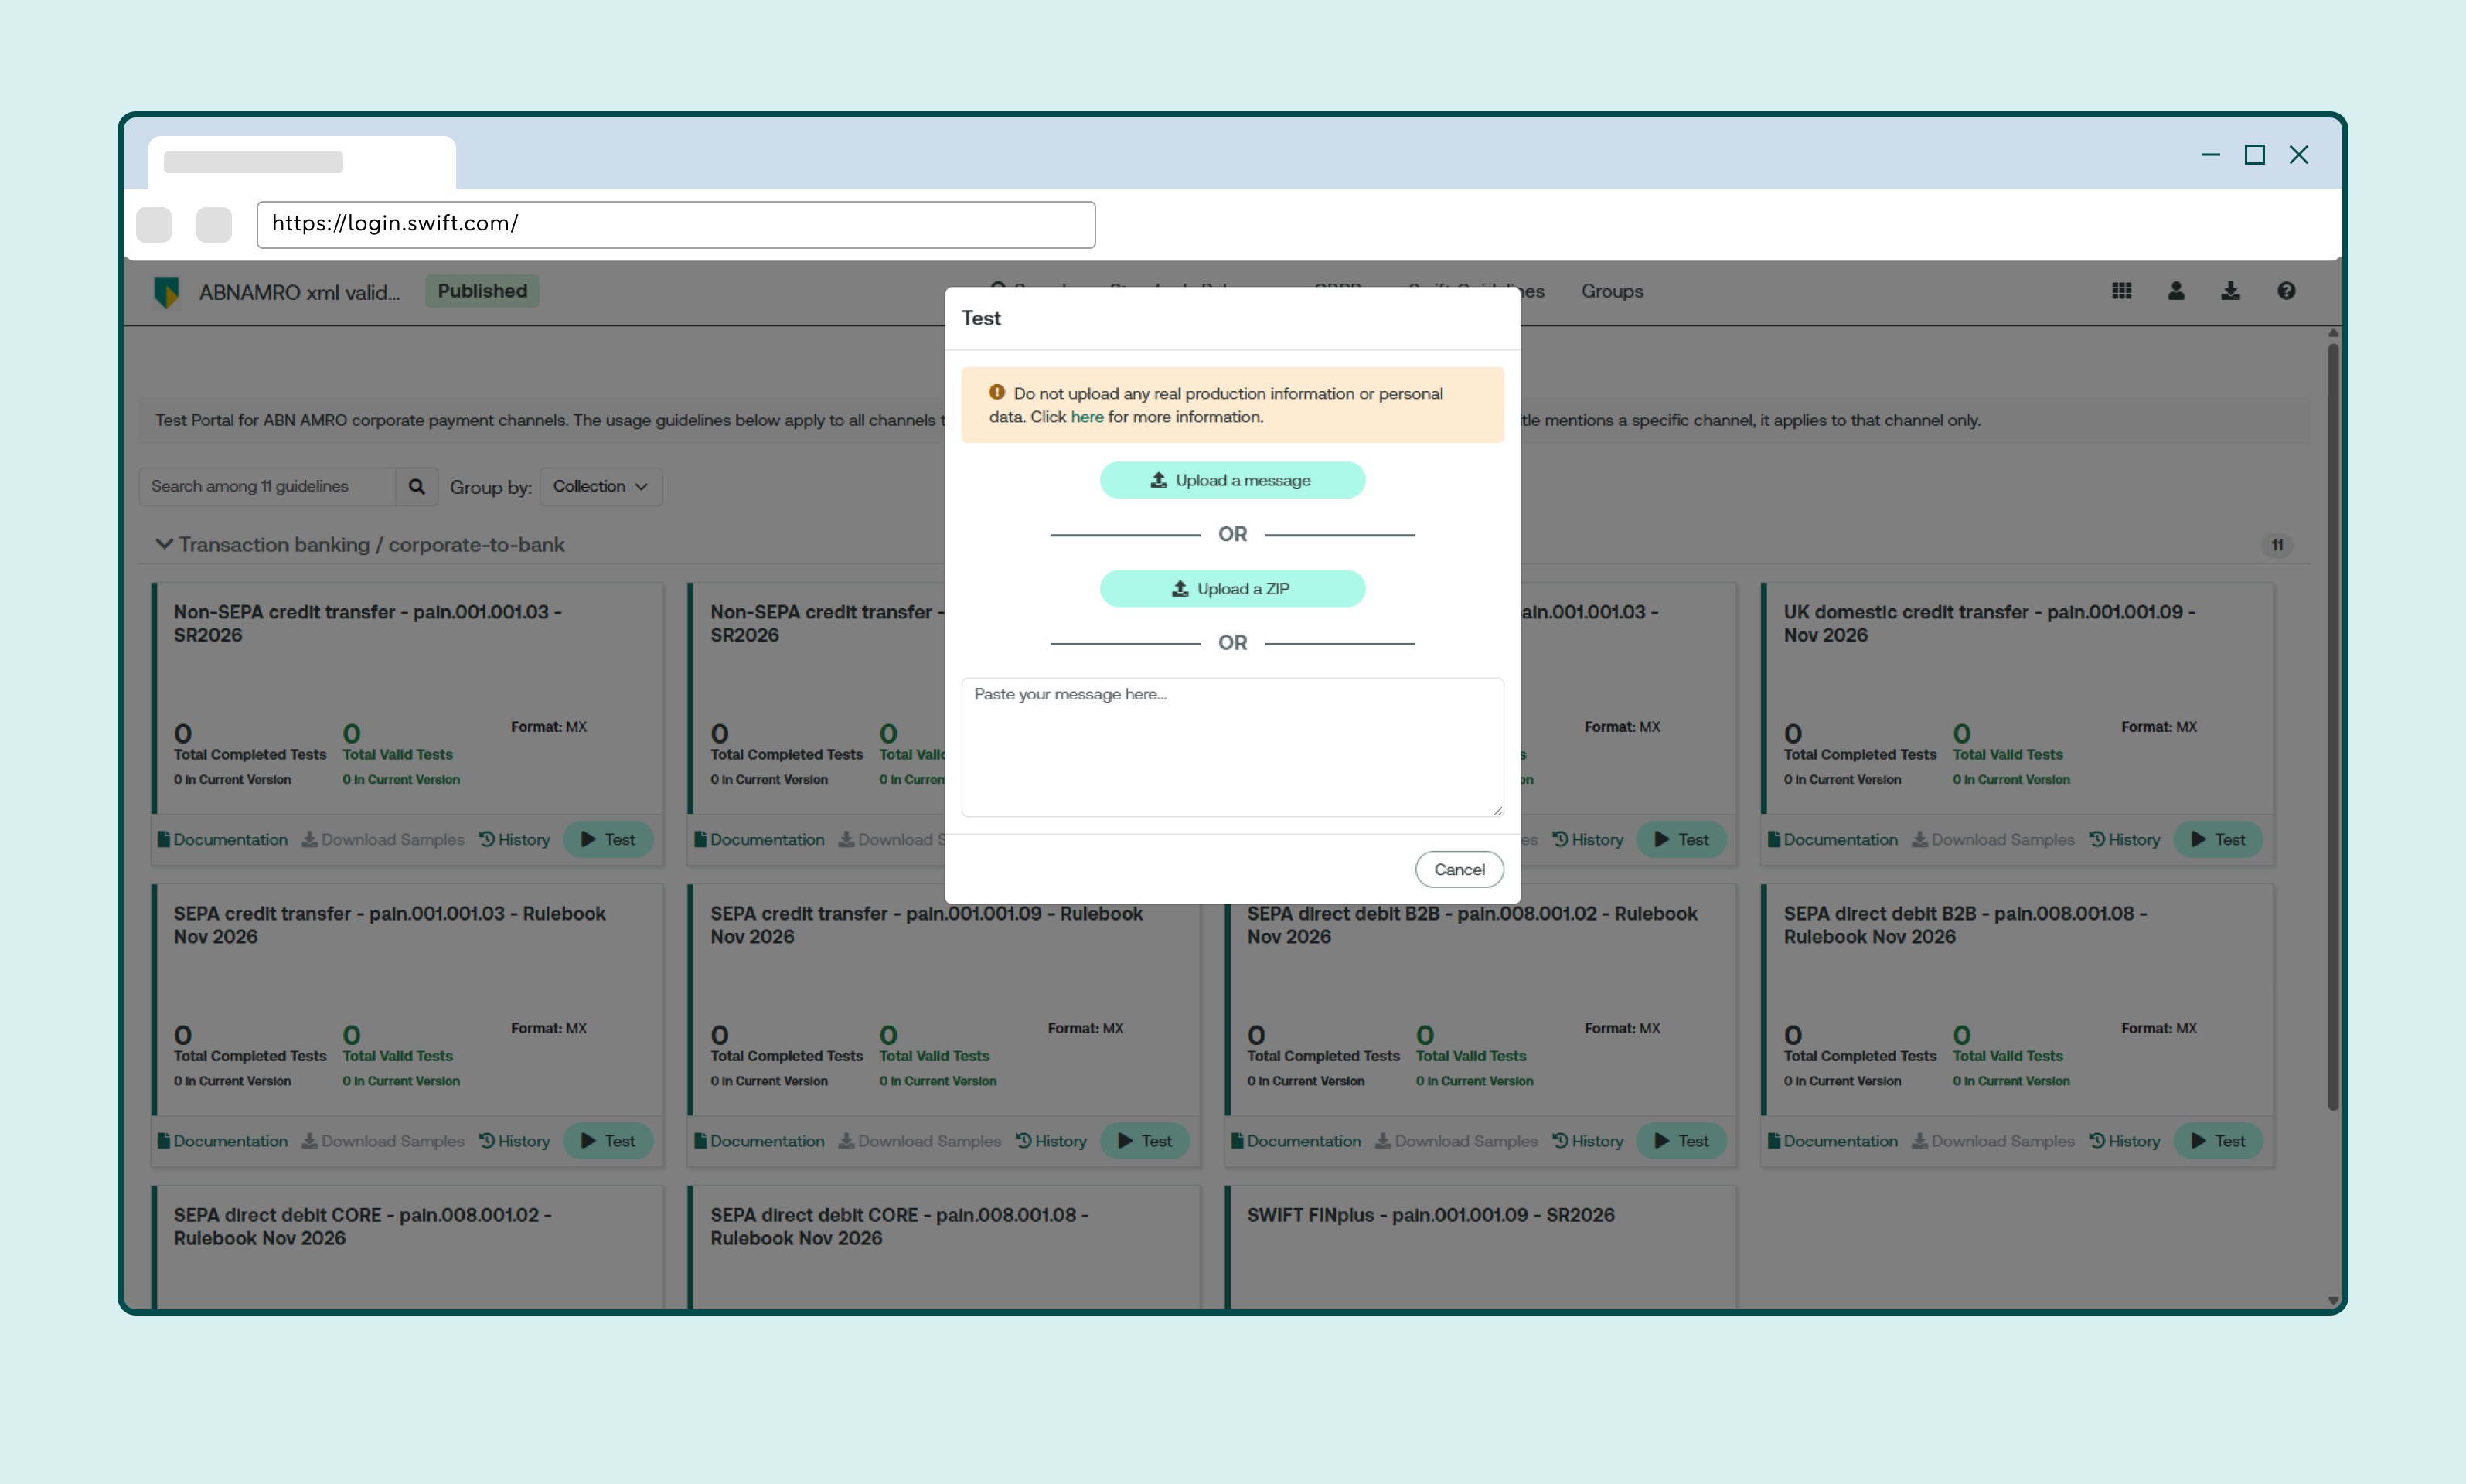Run Test on SEPA direct debit B2B pain.008.001.08

coord(2218,1141)
